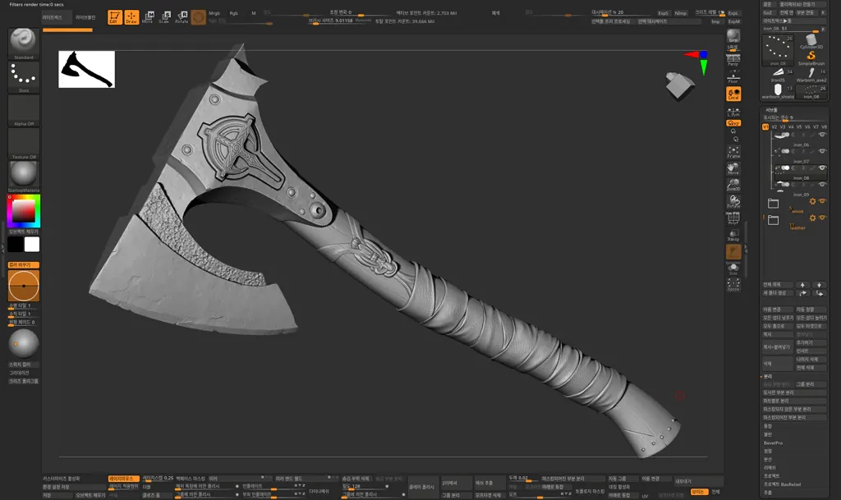Switch to visibility set V3

pos(783,127)
